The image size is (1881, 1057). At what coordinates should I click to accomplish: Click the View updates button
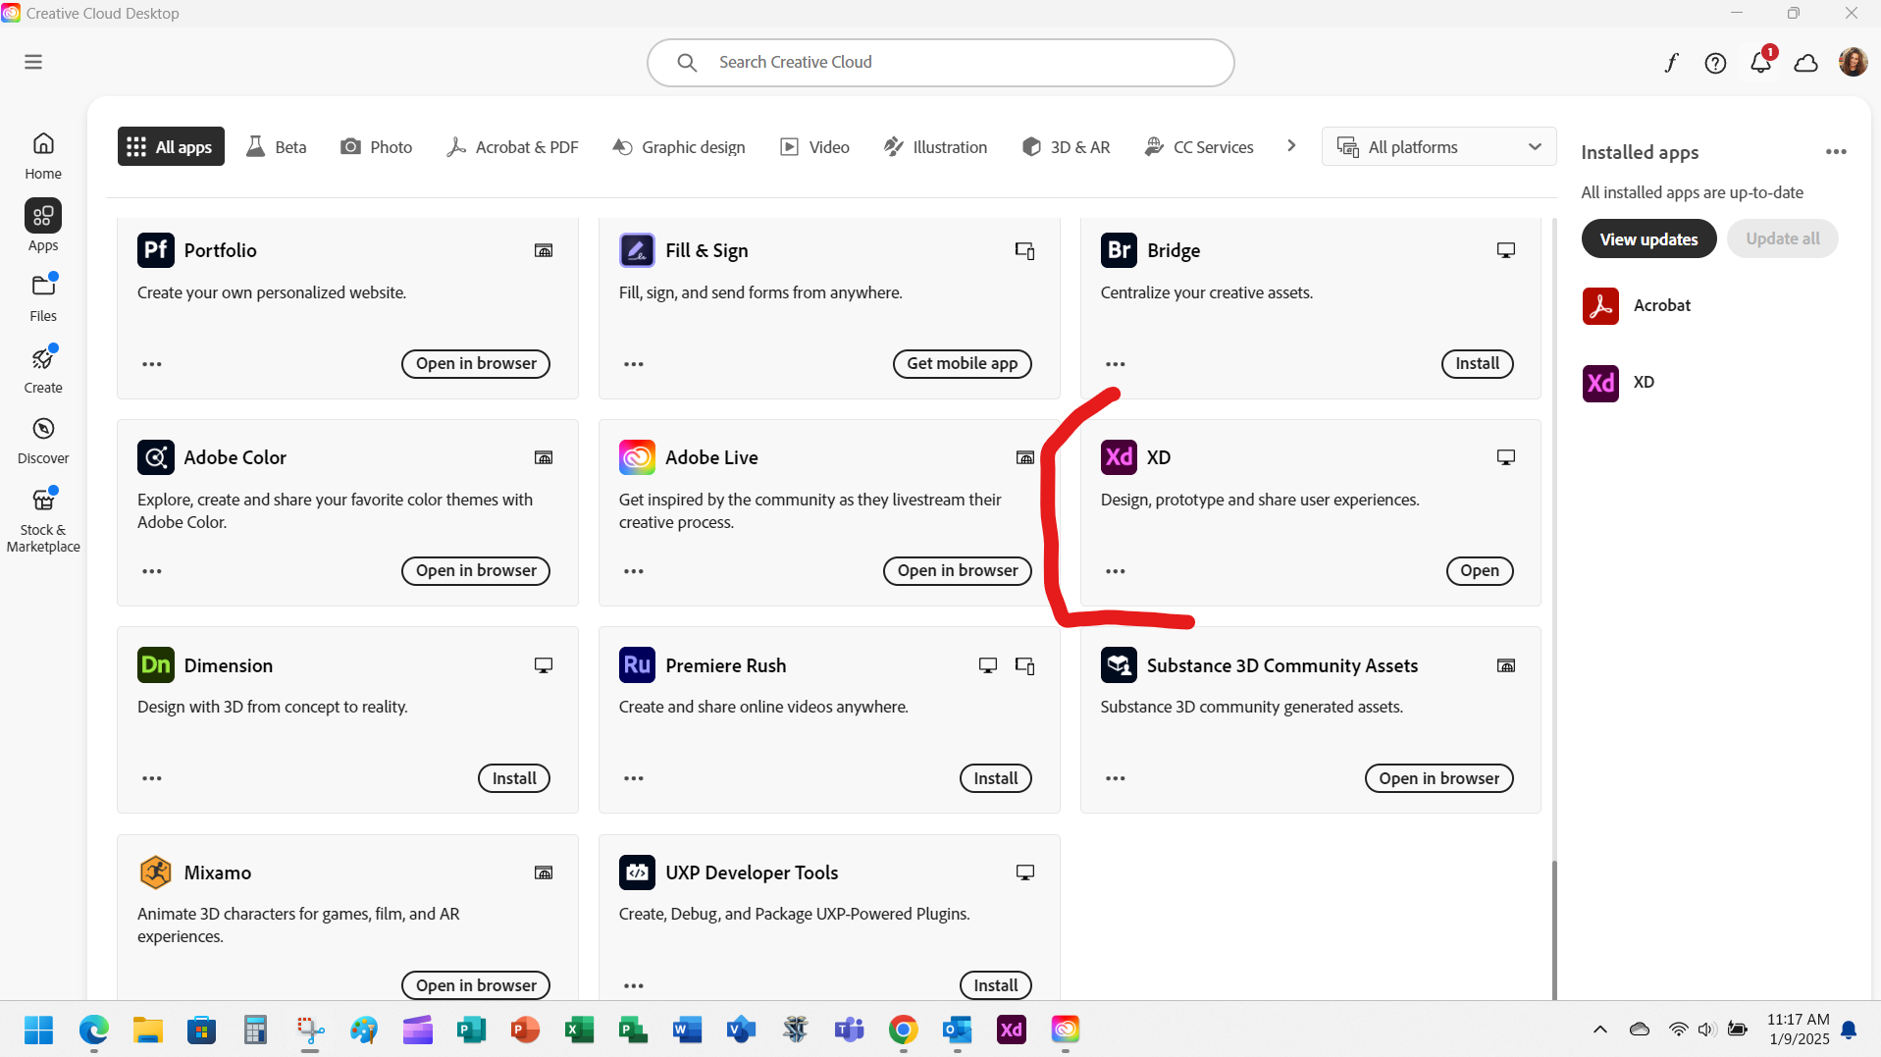[x=1648, y=238]
